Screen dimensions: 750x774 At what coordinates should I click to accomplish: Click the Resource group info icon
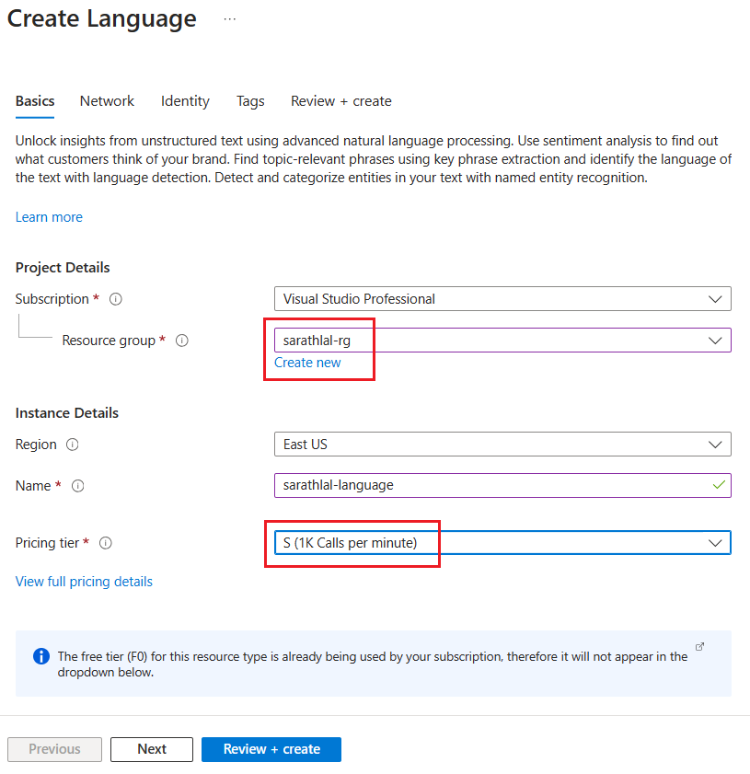181,340
